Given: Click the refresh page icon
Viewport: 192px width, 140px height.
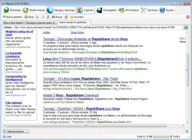Looking at the screenshot, I should [48, 17].
